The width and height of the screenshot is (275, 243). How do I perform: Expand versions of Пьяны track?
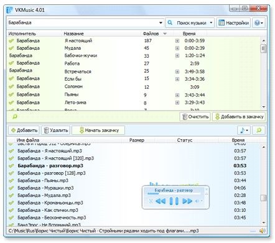tap(177, 95)
